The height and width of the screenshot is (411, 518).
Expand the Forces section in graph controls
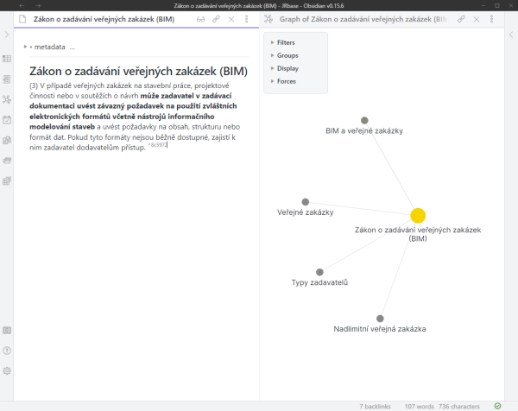click(x=286, y=81)
